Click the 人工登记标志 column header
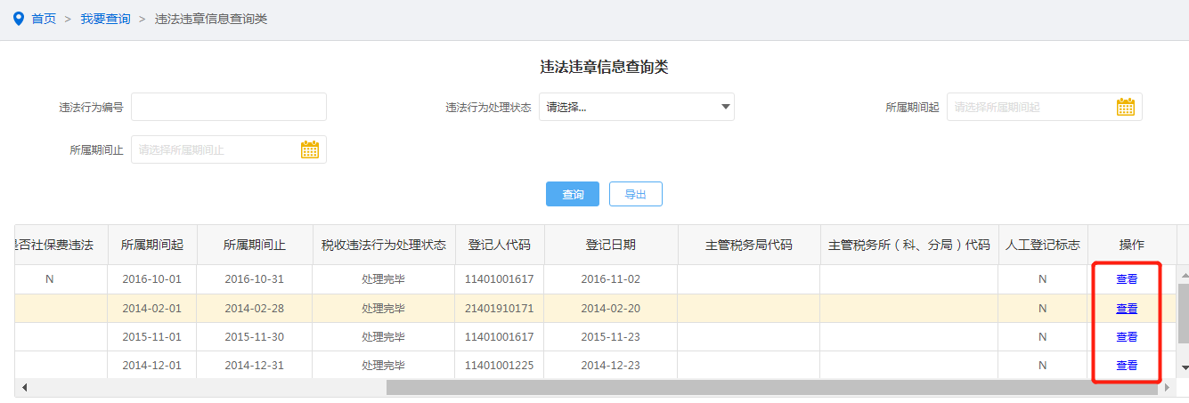The width and height of the screenshot is (1189, 403). [x=1043, y=245]
